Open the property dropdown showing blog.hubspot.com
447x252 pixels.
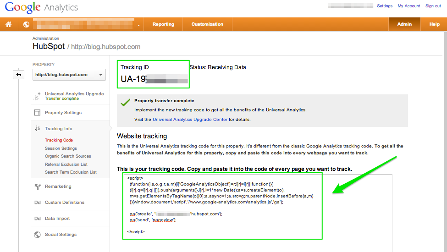coord(69,75)
